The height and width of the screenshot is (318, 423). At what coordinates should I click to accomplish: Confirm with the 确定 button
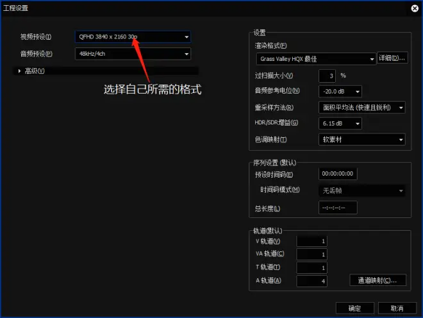(x=355, y=308)
